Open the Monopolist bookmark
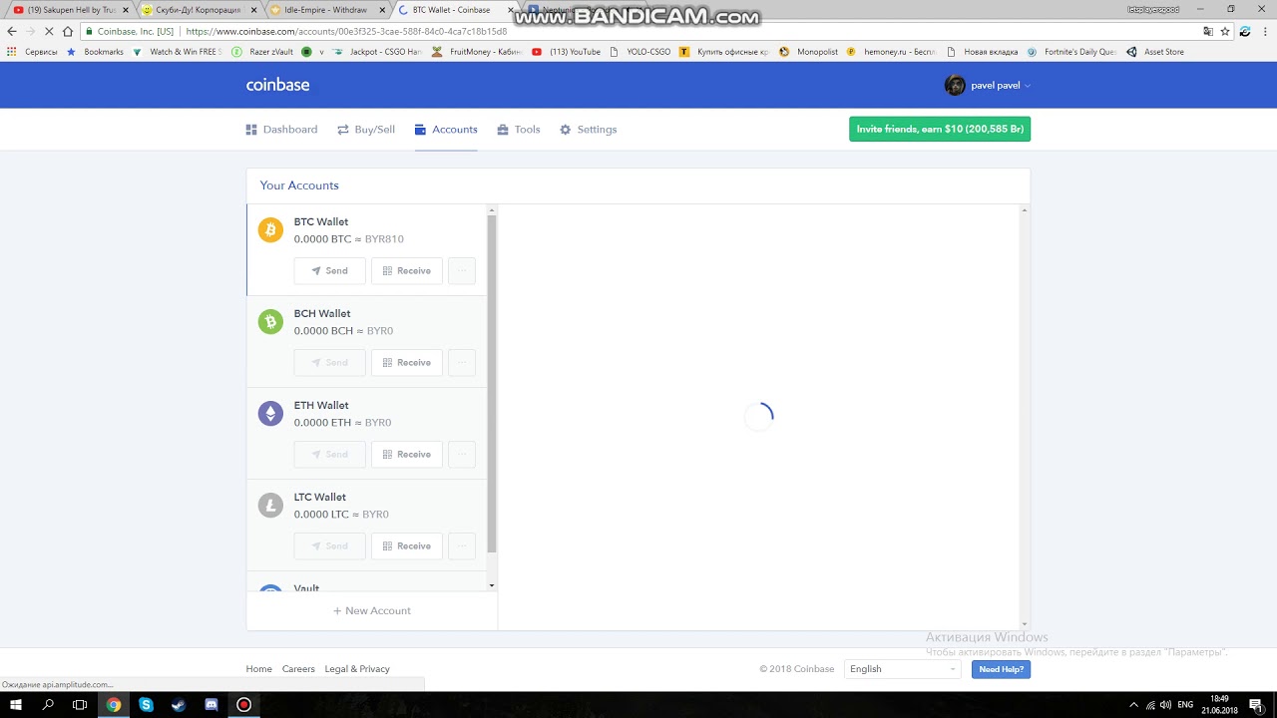 tap(809, 52)
